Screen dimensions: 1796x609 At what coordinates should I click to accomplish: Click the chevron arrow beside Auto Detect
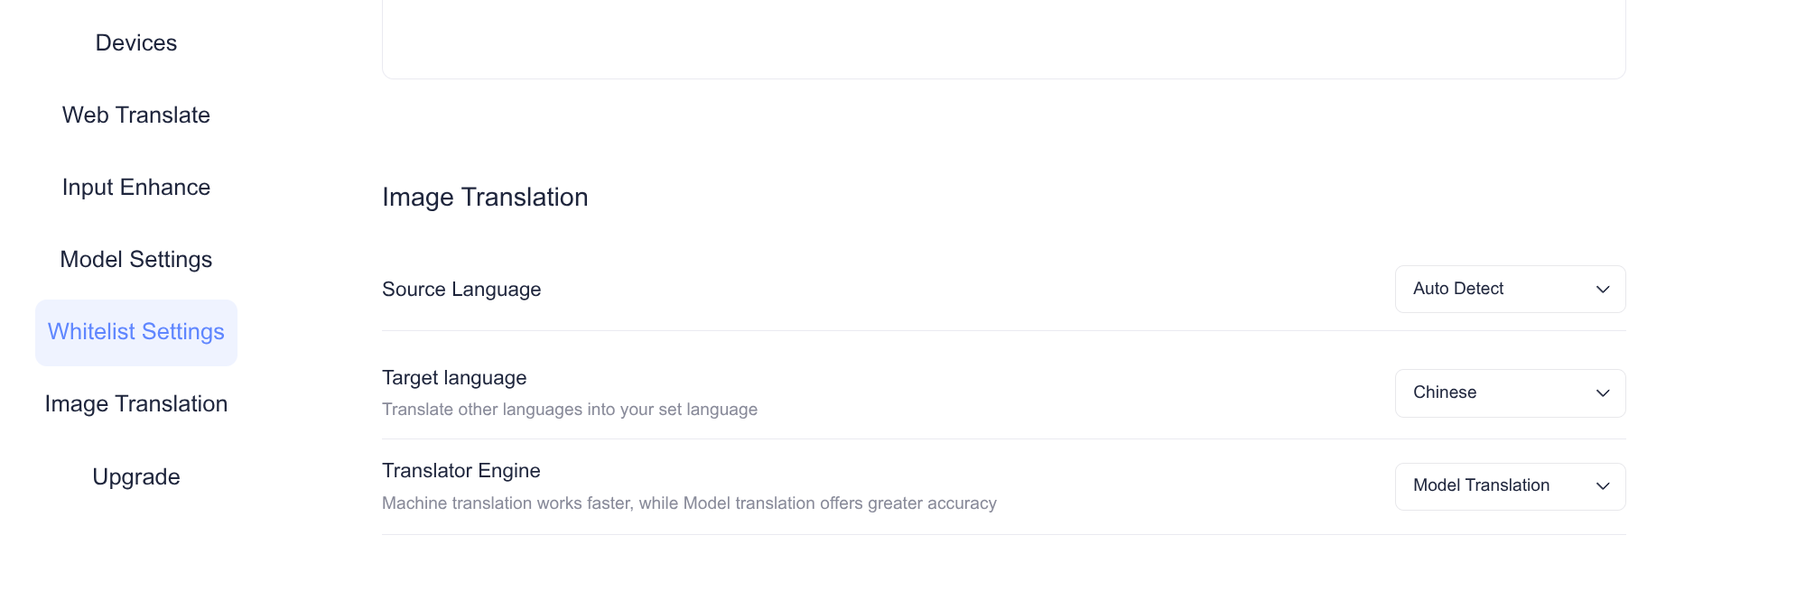(1603, 290)
